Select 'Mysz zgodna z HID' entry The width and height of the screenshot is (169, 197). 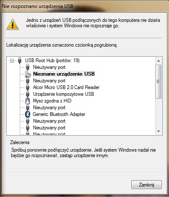click(x=52, y=101)
